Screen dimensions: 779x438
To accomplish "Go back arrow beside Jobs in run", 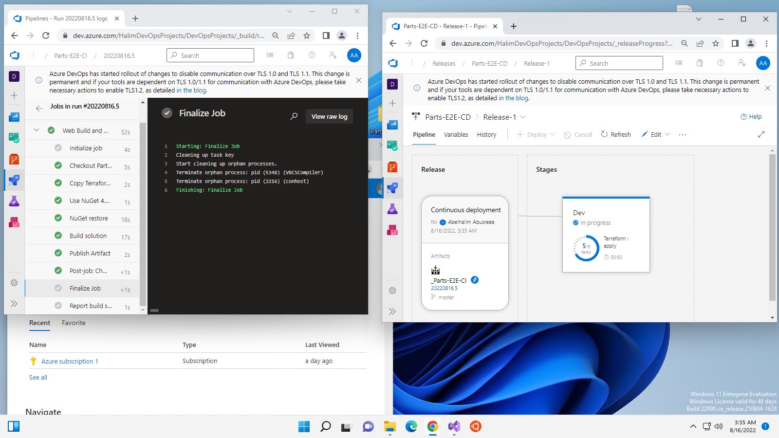I will pos(39,108).
